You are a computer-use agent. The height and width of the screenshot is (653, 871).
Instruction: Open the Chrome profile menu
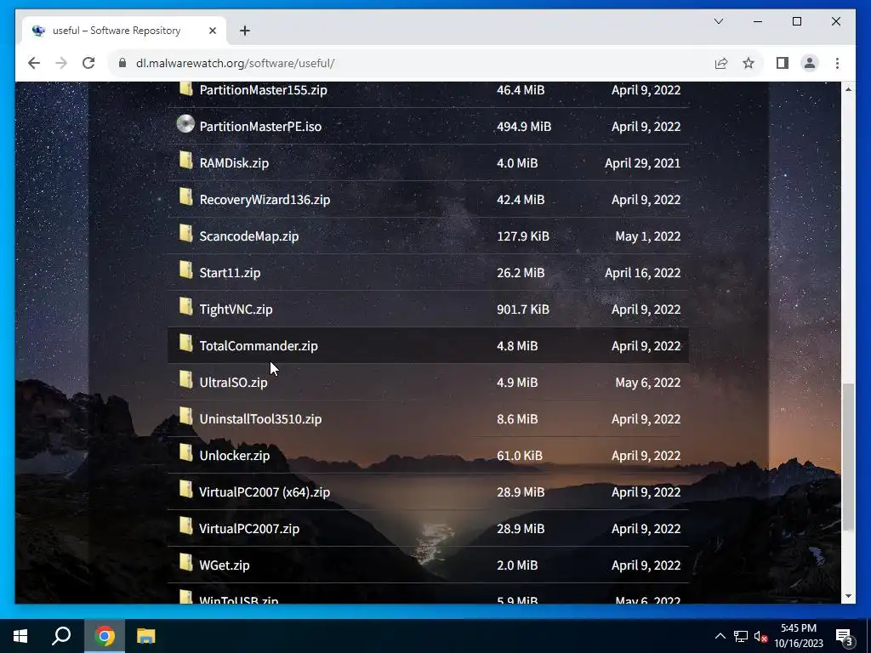pos(810,63)
